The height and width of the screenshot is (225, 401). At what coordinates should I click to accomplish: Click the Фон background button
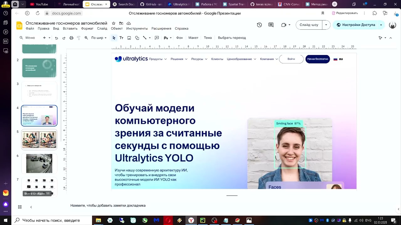pyautogui.click(x=180, y=38)
